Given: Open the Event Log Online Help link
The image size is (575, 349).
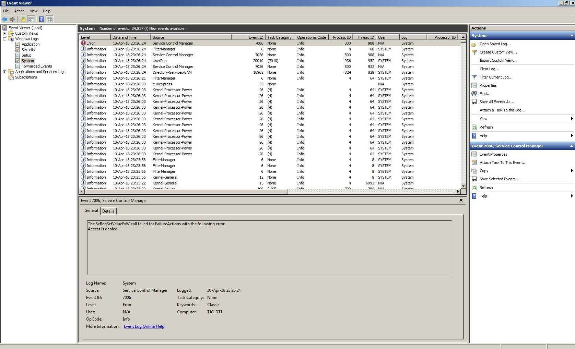Looking at the screenshot, I should (x=144, y=326).
